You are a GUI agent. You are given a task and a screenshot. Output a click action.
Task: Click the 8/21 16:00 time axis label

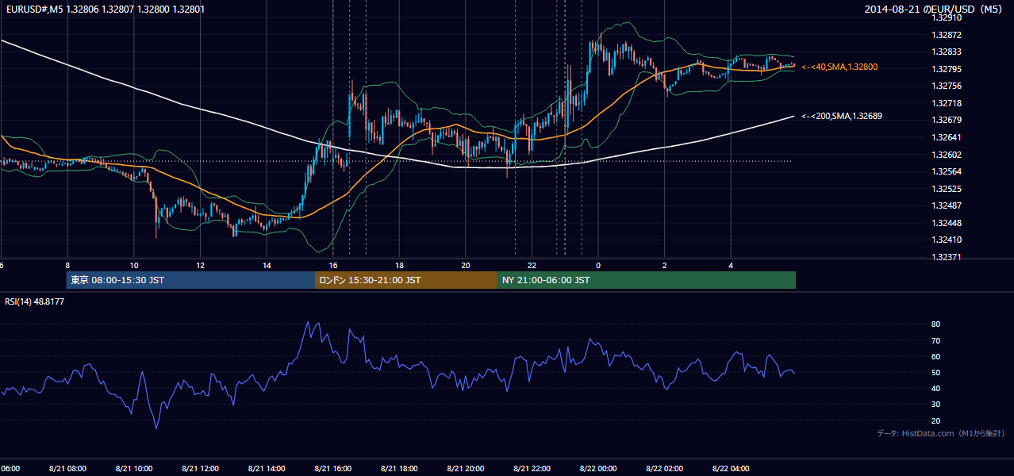pyautogui.click(x=332, y=468)
